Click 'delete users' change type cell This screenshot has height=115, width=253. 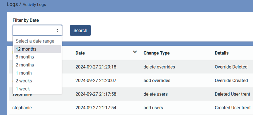click(156, 94)
